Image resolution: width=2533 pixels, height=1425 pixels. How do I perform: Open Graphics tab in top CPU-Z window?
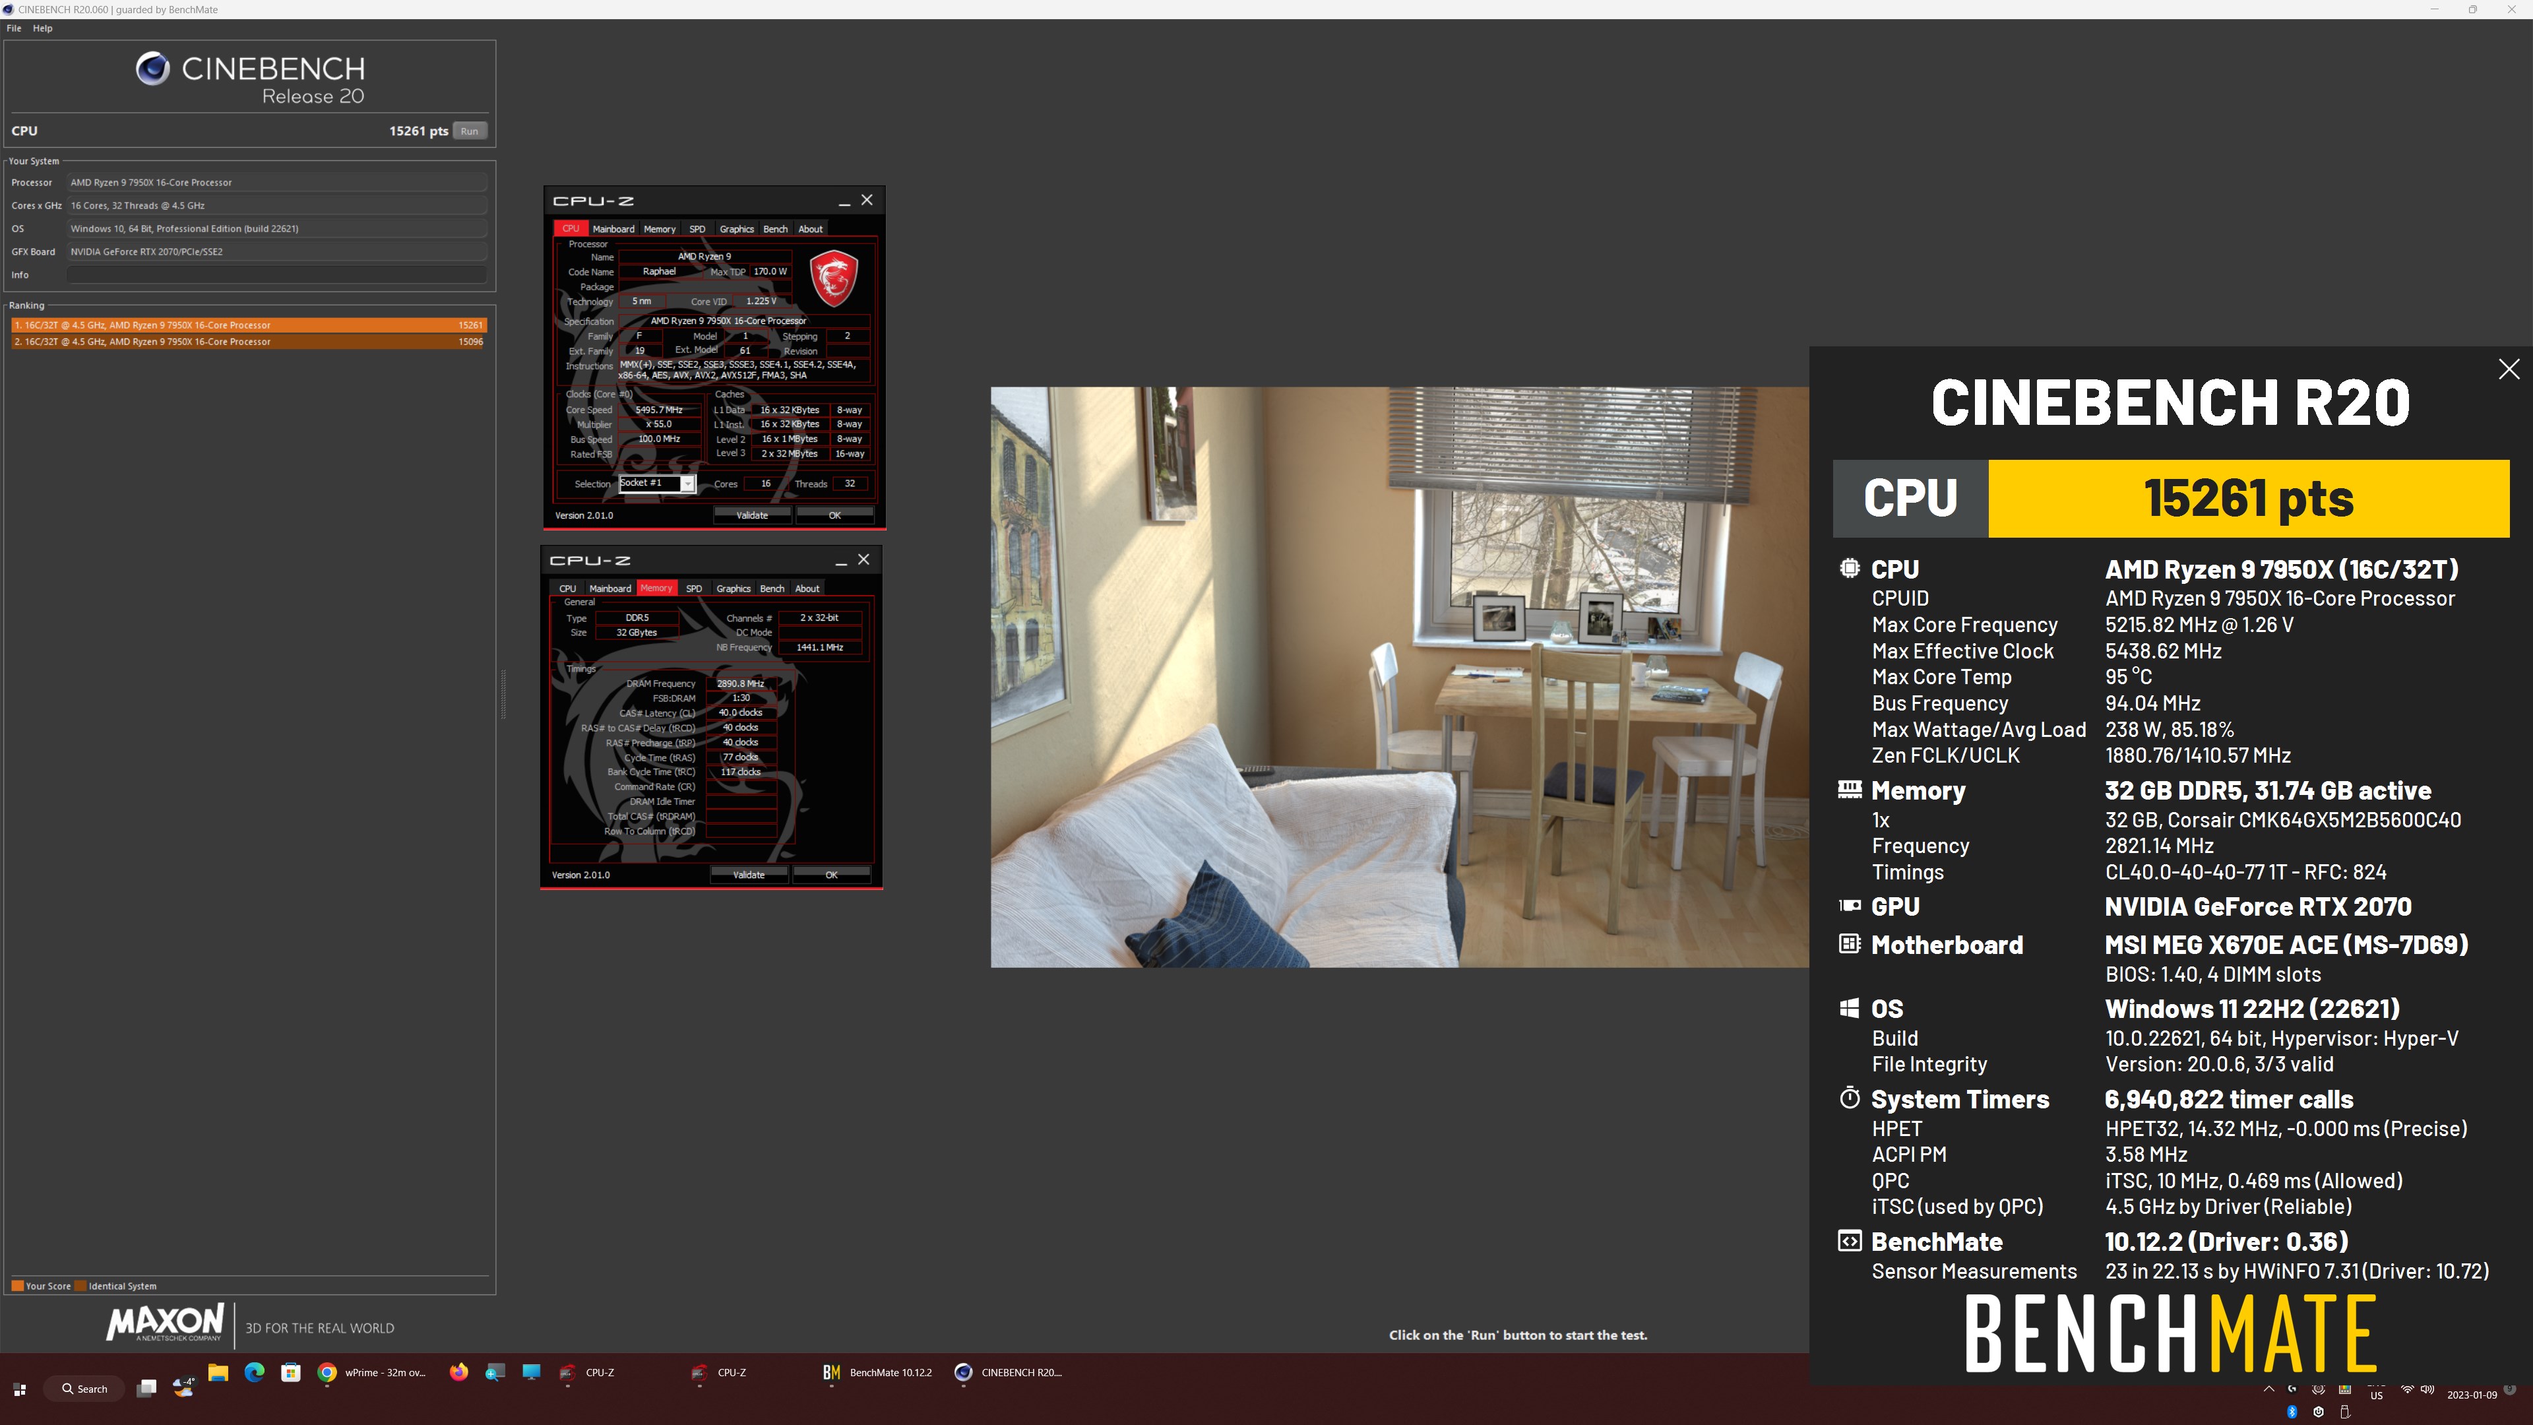(x=737, y=229)
